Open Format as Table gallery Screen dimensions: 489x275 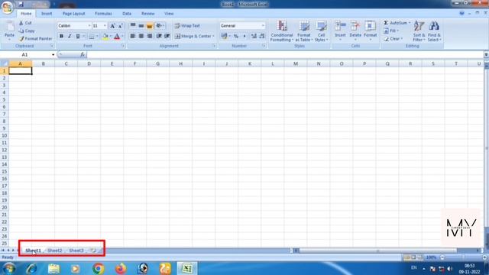304,31
